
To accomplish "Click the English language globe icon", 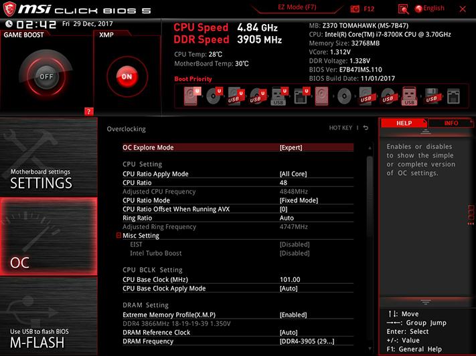I will [x=418, y=9].
